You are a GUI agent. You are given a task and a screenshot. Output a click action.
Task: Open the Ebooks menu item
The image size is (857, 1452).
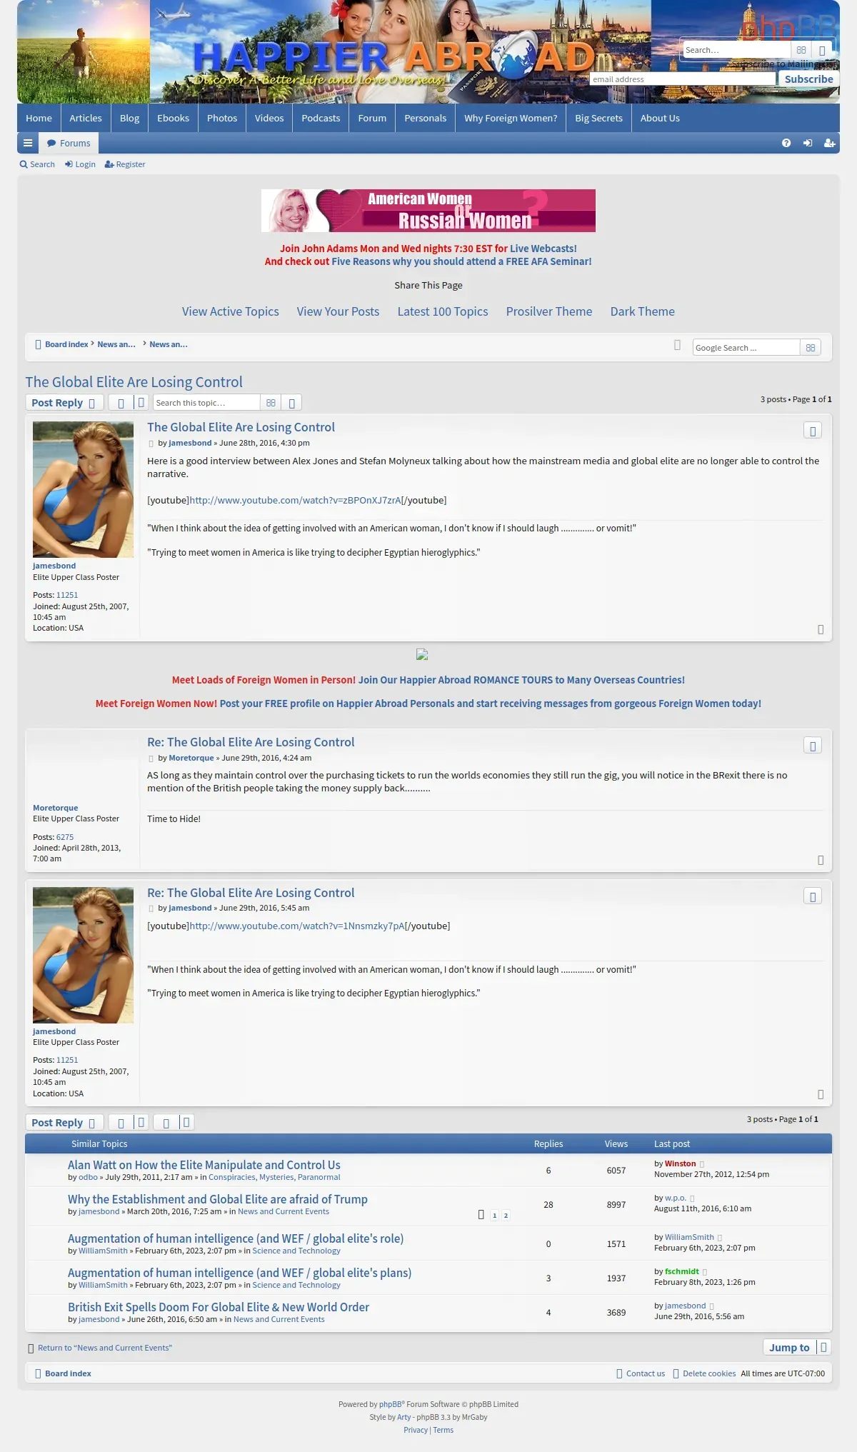coord(173,118)
